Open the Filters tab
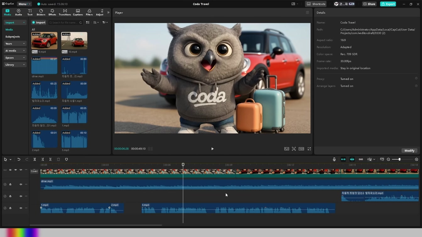Image resolution: width=422 pixels, height=237 pixels. coord(89,12)
